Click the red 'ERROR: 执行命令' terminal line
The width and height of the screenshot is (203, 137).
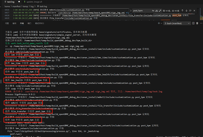coord(84,92)
